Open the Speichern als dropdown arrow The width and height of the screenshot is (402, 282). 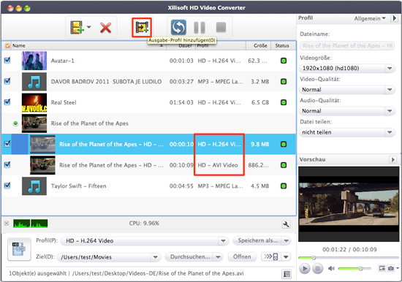tap(286, 241)
